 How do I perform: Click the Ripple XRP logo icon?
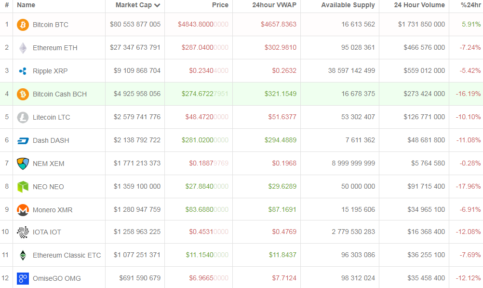23,71
